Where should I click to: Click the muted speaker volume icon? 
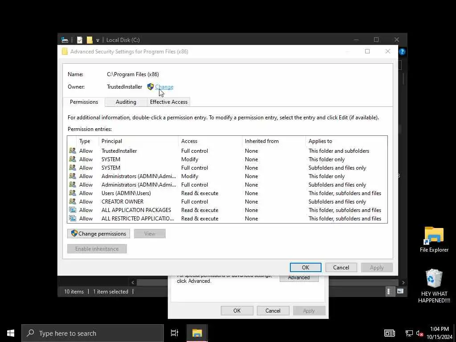[x=419, y=333]
